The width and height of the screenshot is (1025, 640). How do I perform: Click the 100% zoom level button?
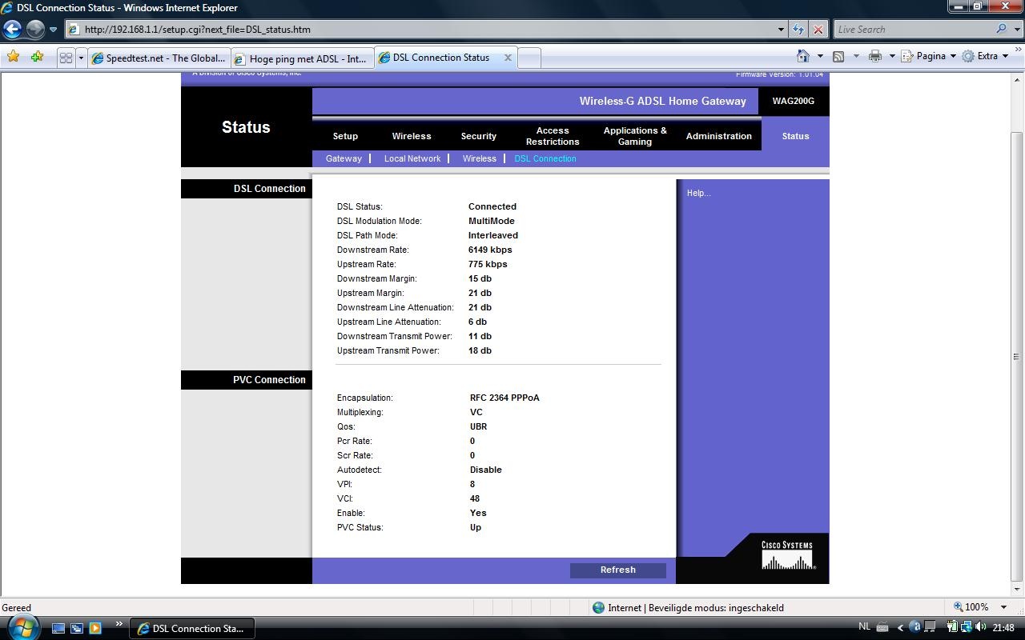click(x=971, y=607)
